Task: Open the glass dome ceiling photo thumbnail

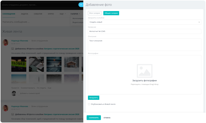Action: point(54,79)
